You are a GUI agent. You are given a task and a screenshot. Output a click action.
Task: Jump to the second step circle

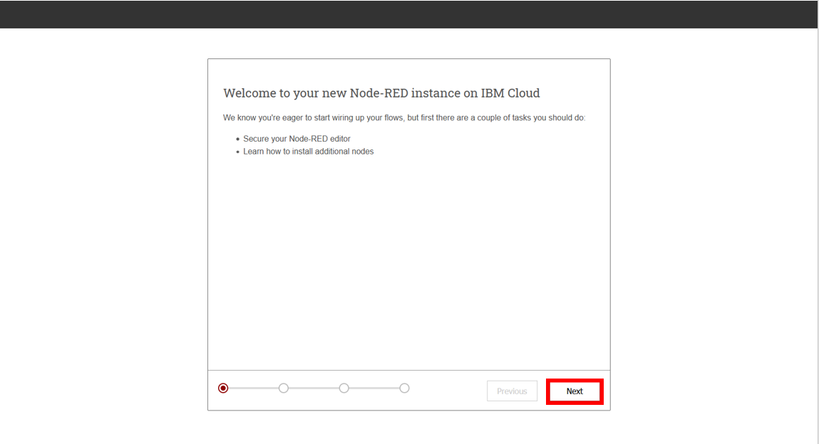click(284, 388)
